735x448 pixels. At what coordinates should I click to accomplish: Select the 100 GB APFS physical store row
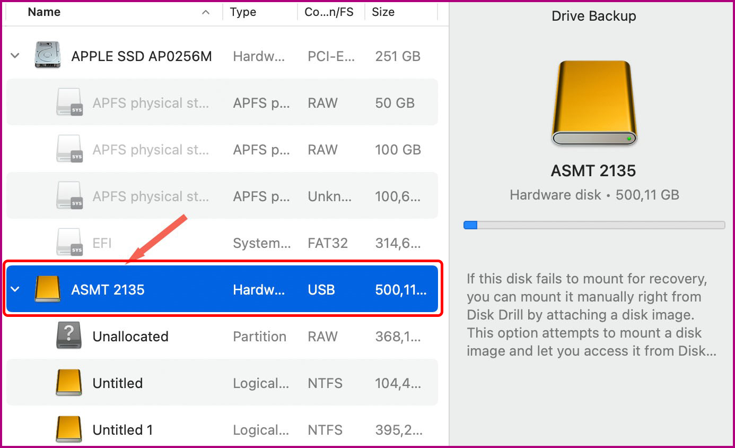coord(212,149)
